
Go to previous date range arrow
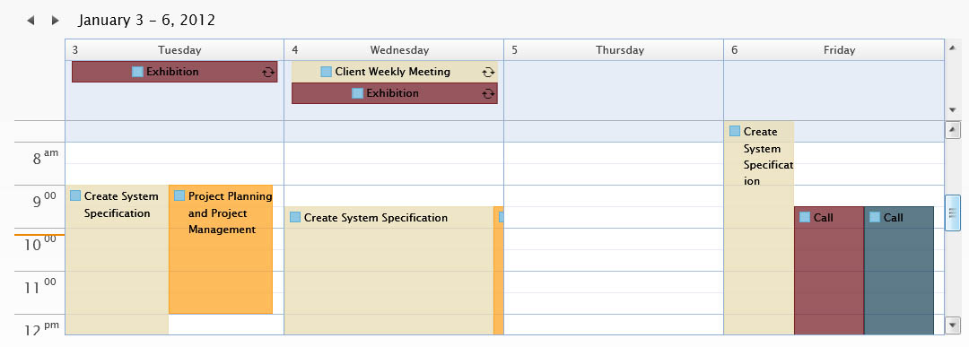point(31,21)
